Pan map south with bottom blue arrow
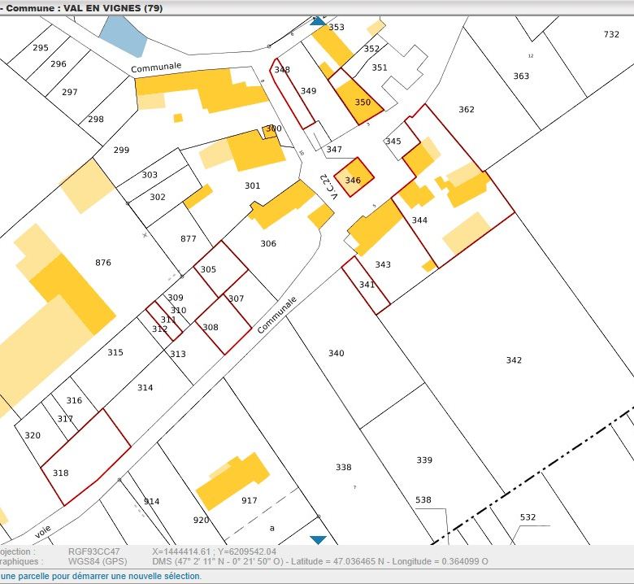634x584 pixels. coord(318,540)
